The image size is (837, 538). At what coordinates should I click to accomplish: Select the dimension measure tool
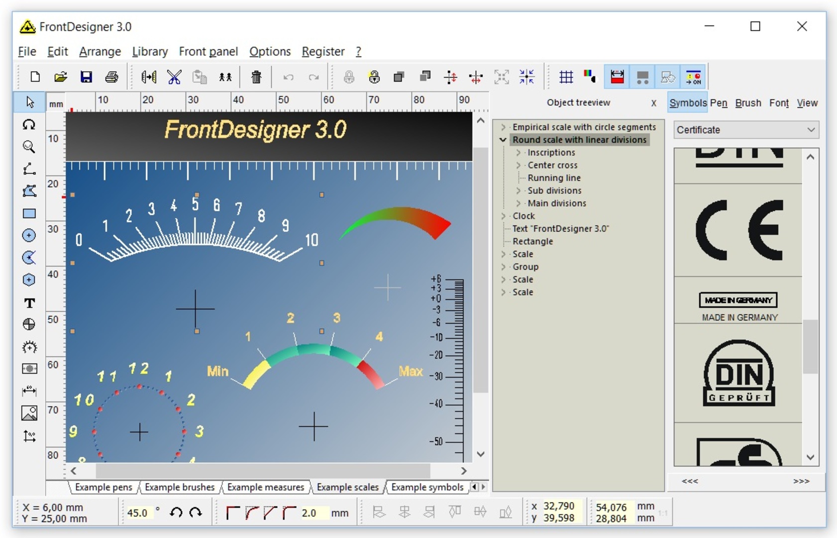click(29, 391)
